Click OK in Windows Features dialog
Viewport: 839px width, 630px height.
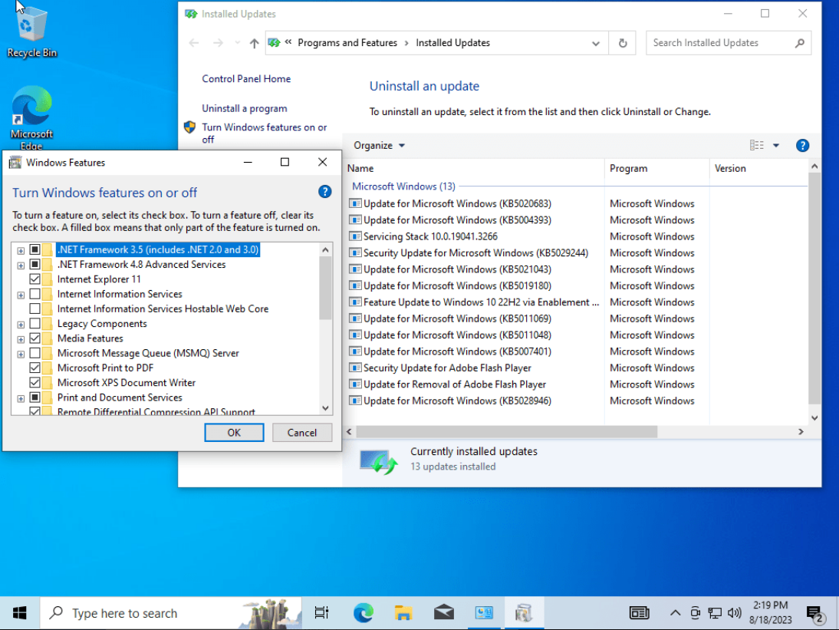(234, 433)
